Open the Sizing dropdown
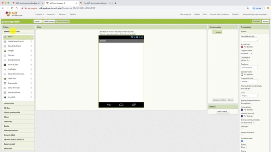The width and height of the screenshot is (271, 152). 244,147
